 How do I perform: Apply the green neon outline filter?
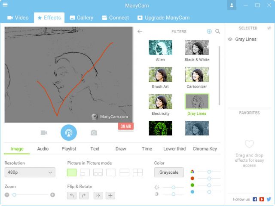tap(160, 128)
